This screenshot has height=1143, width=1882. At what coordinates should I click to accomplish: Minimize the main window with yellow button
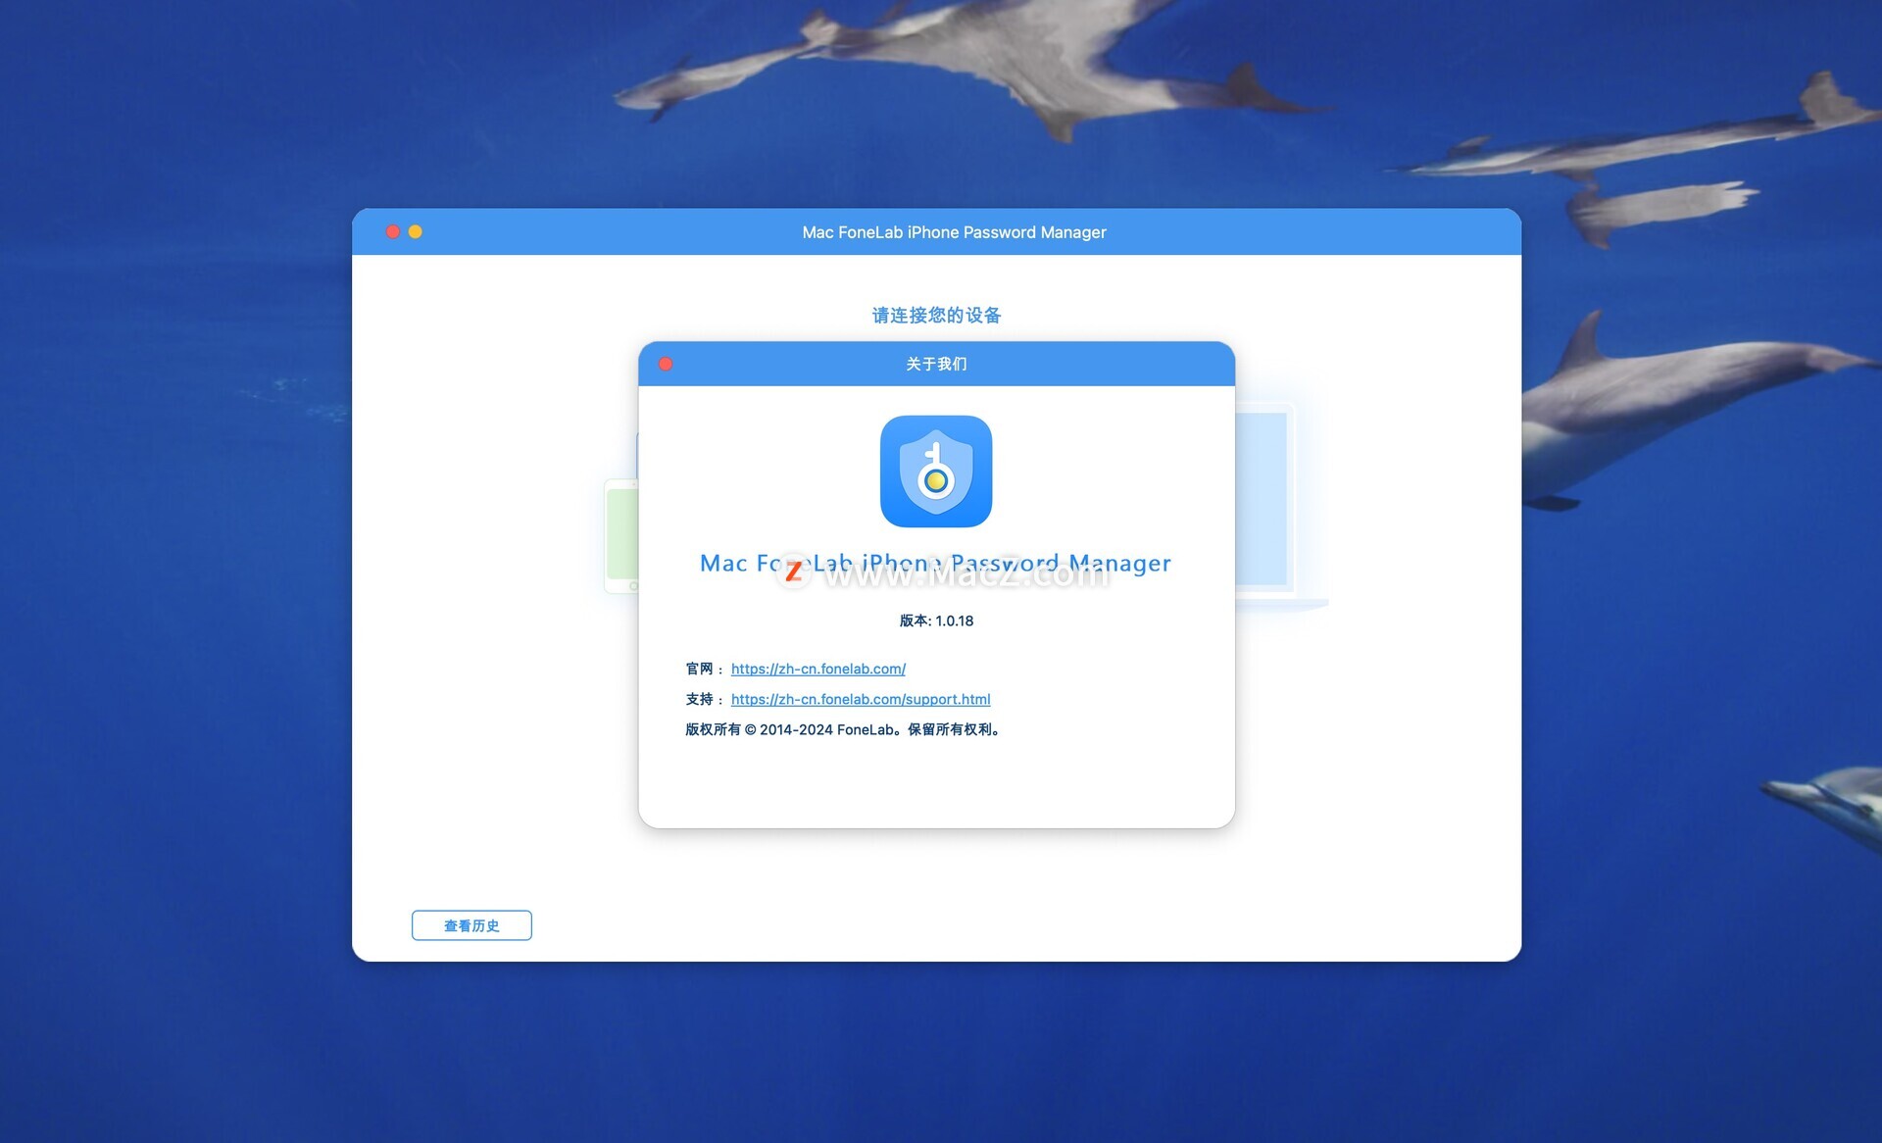coord(416,232)
